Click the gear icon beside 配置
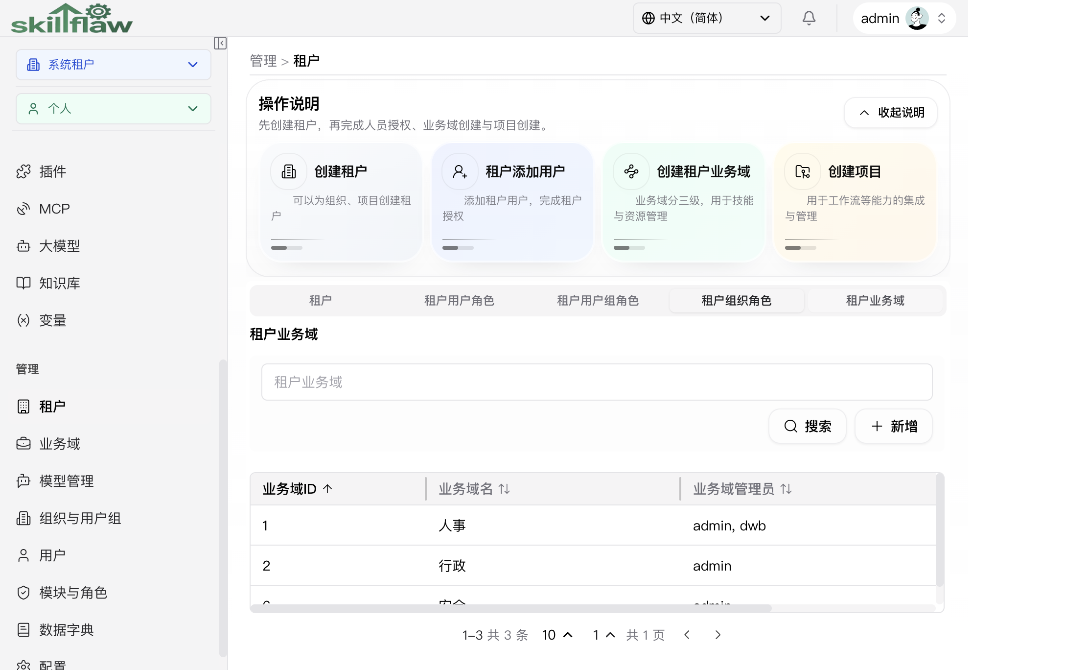Viewport: 1065px width, 670px height. pos(23,665)
